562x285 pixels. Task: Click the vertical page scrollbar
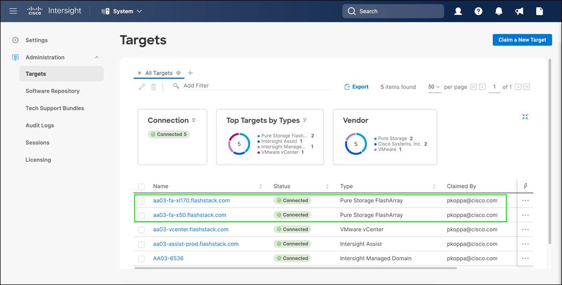tap(550, 151)
